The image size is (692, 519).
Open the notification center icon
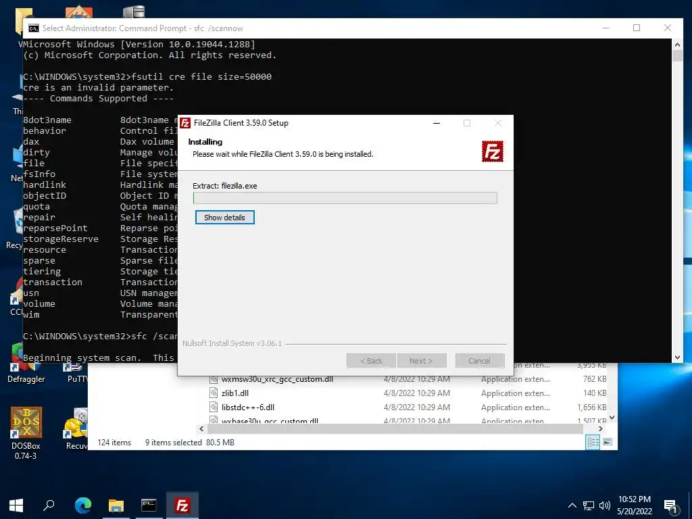[x=671, y=506]
